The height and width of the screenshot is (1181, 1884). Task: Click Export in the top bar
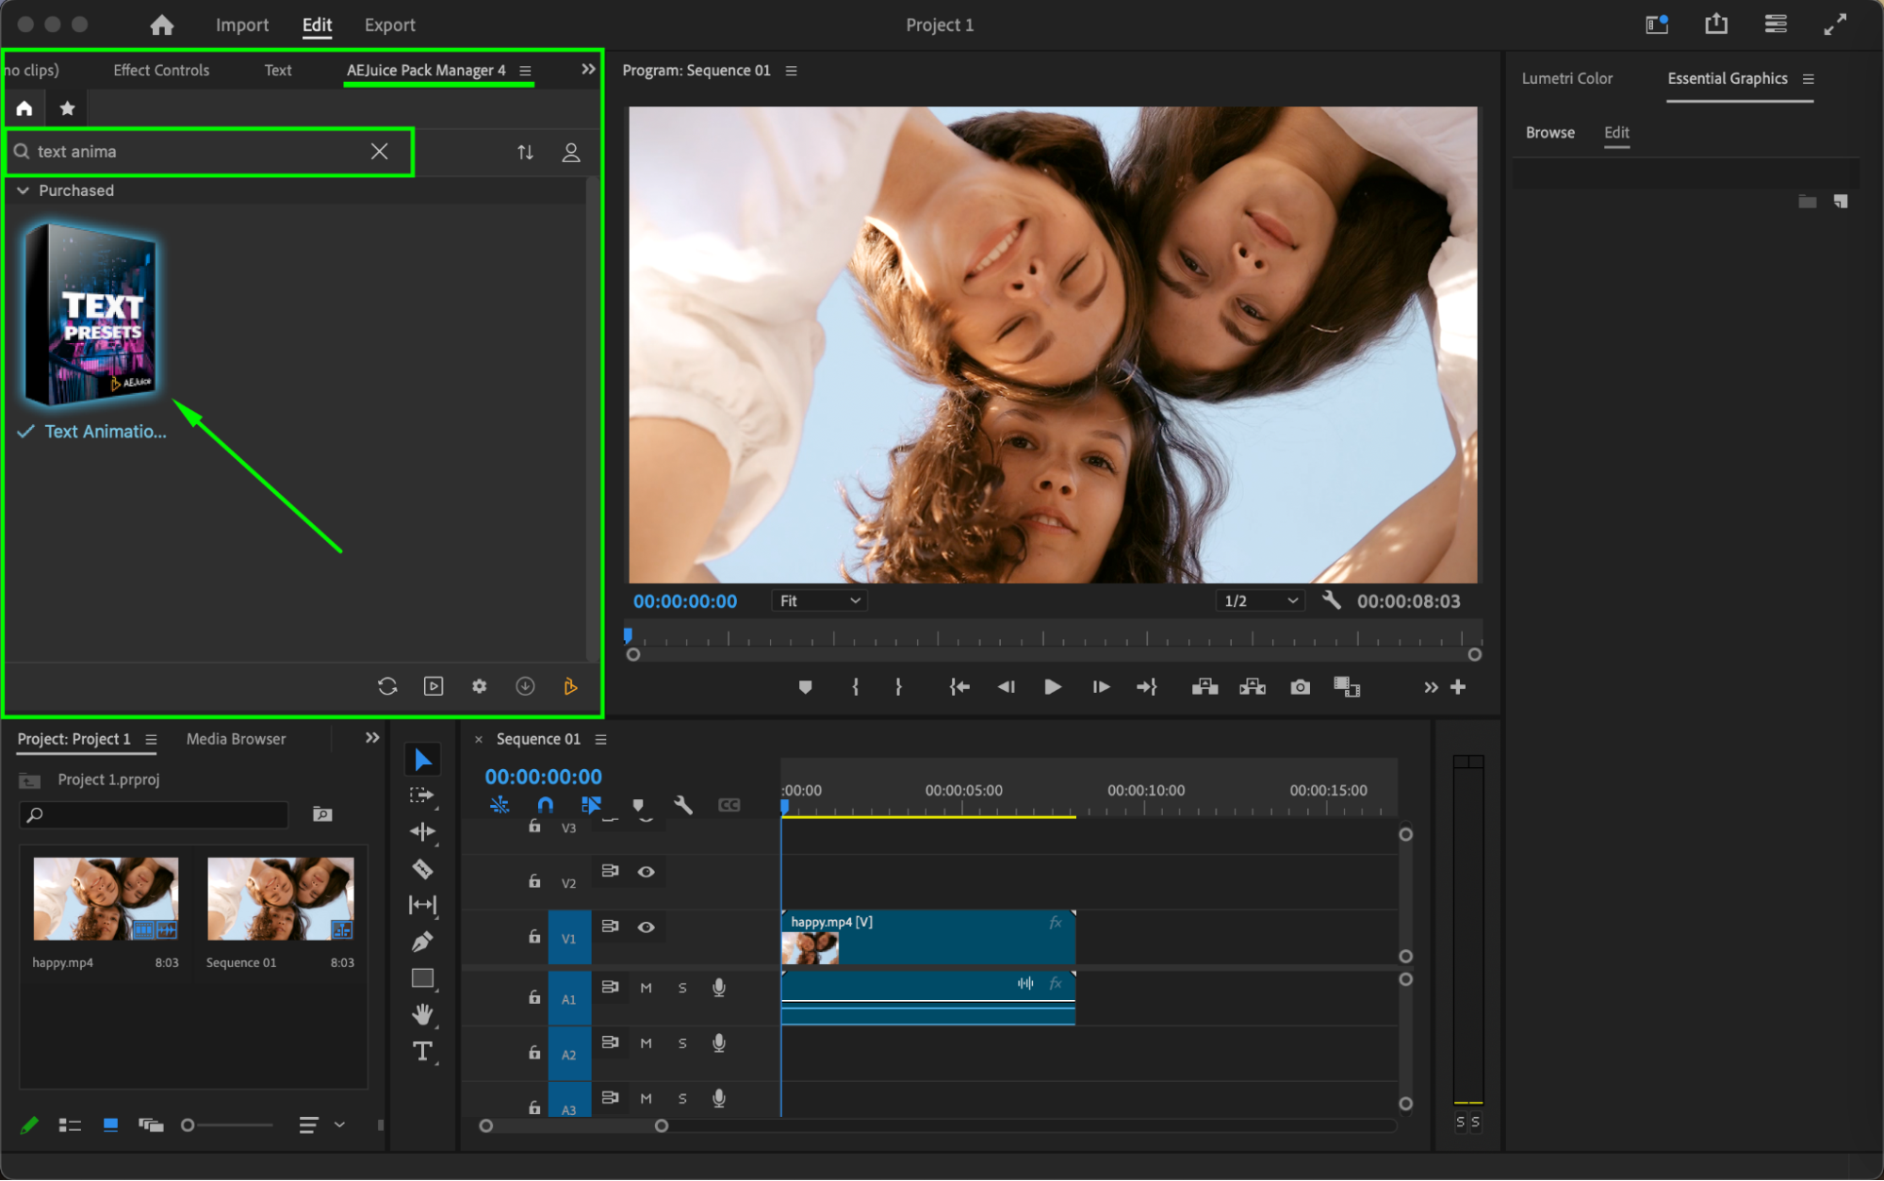point(389,25)
